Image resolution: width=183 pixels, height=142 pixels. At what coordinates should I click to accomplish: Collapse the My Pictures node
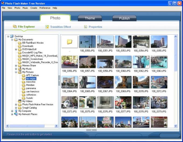[x=16, y=72]
